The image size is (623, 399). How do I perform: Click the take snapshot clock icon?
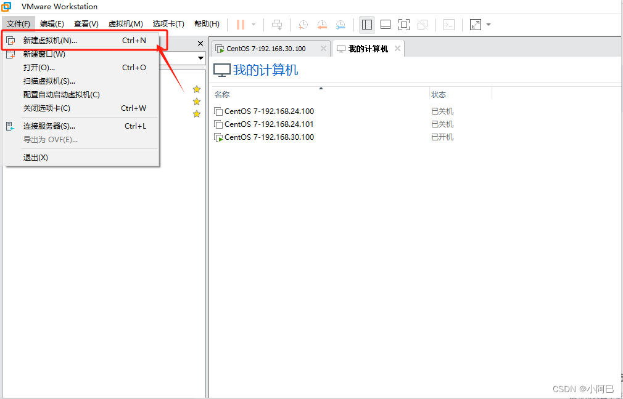coord(303,25)
